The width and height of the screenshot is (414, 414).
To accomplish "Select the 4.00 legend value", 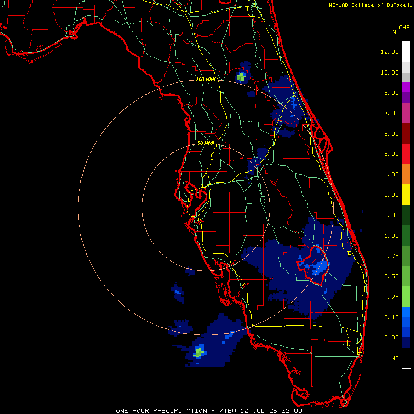I will point(391,174).
